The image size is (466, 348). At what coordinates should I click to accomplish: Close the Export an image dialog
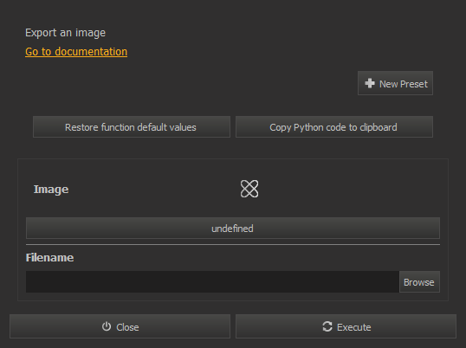[x=120, y=326]
